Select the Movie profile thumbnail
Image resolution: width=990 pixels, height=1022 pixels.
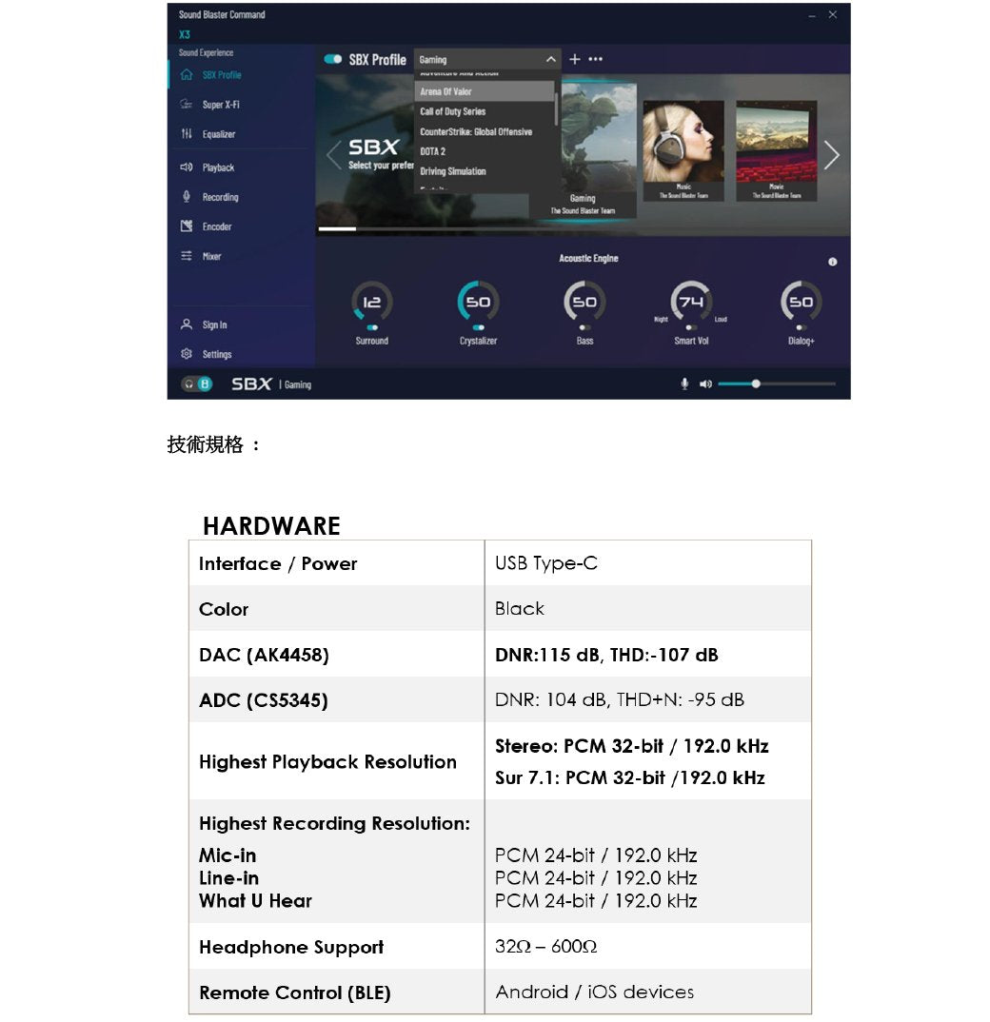777,150
